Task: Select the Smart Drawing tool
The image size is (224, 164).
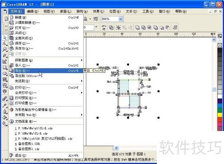Action: click(4, 61)
